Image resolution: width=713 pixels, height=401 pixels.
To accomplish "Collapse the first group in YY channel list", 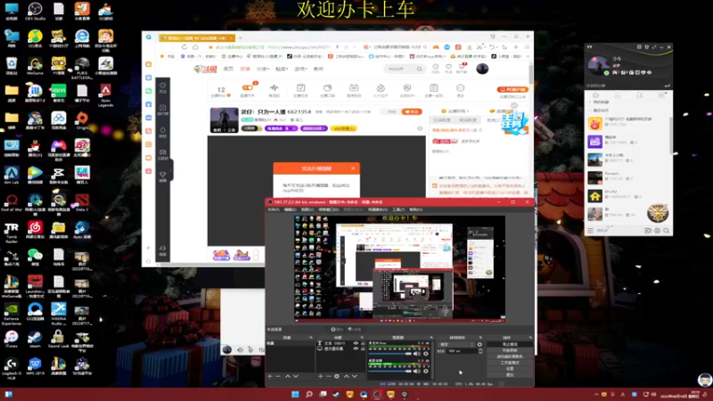I will pos(590,102).
